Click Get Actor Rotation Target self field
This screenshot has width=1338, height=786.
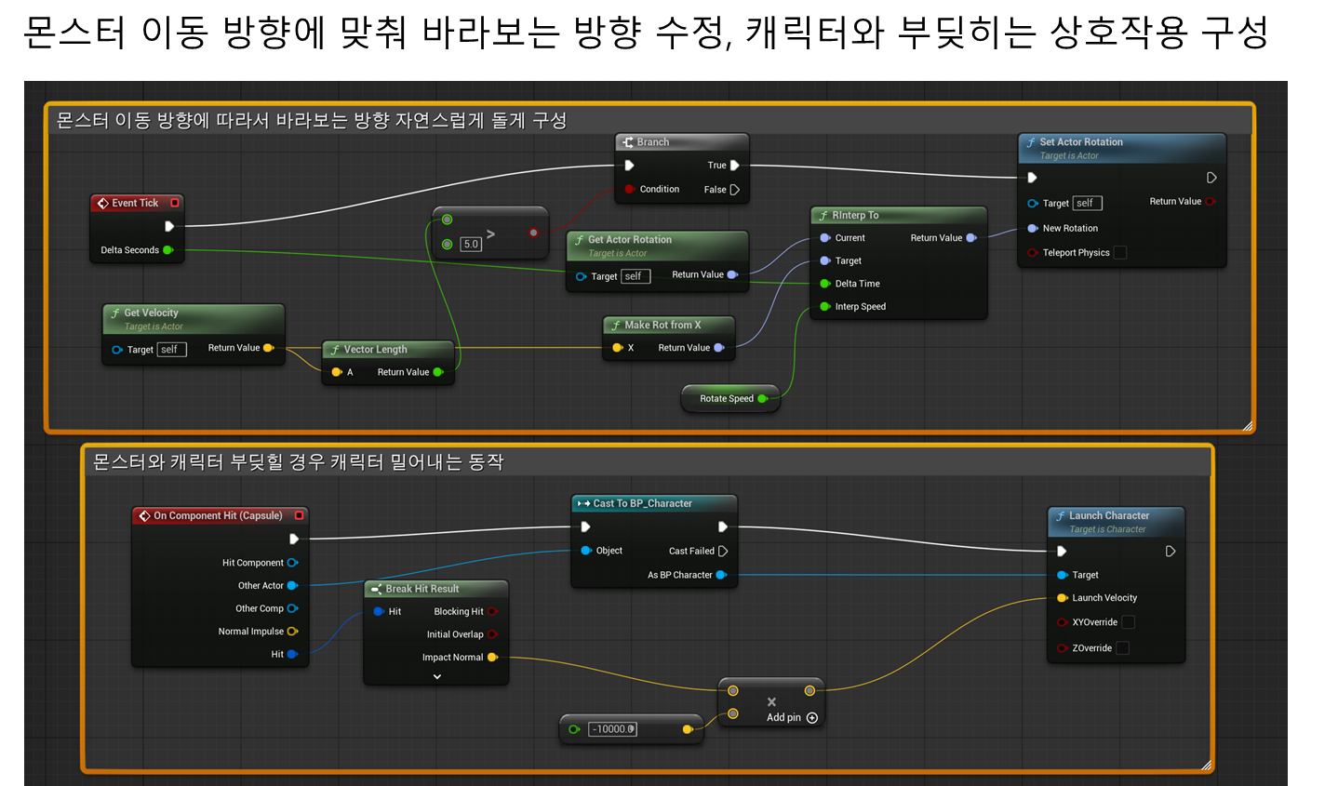pyautogui.click(x=636, y=276)
